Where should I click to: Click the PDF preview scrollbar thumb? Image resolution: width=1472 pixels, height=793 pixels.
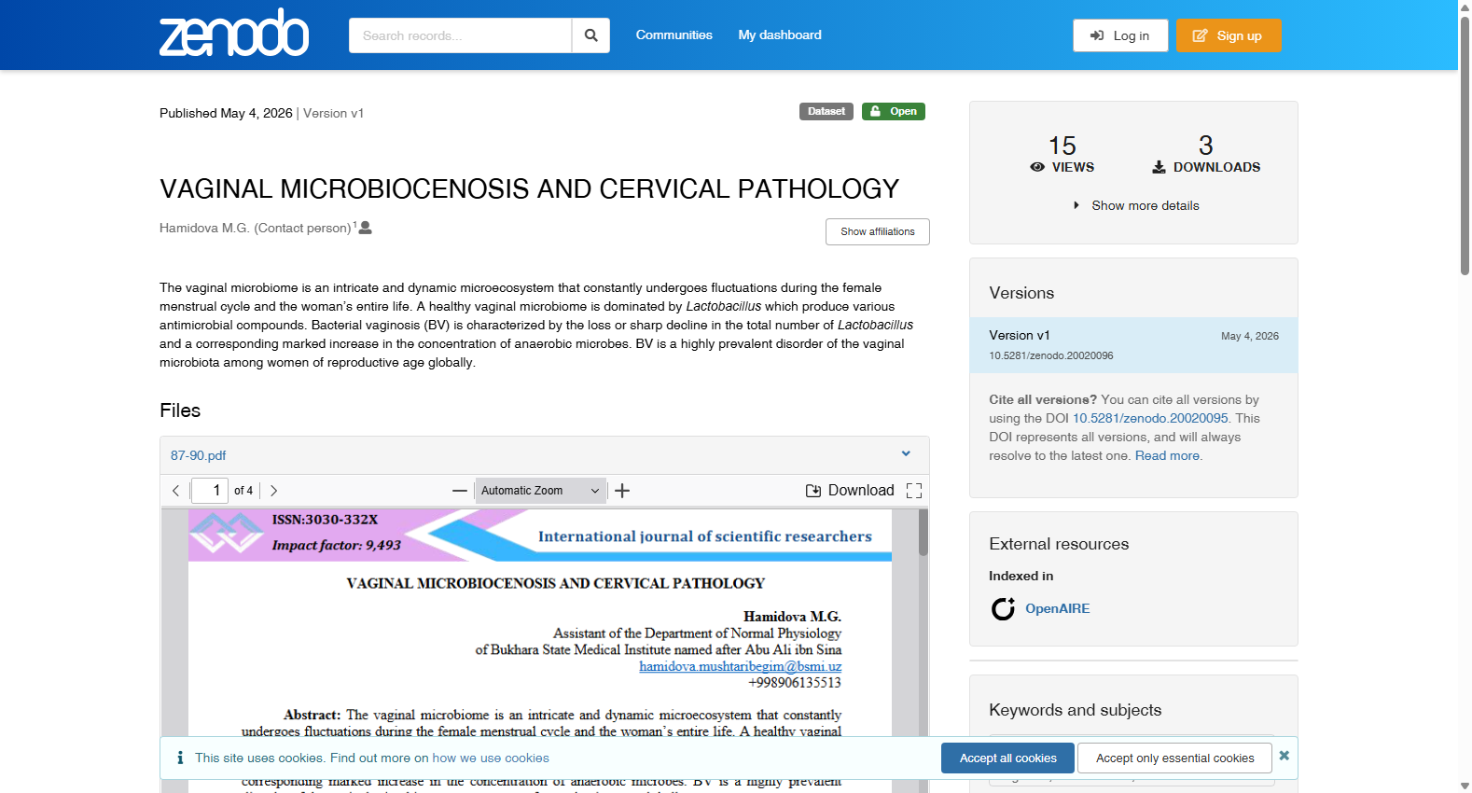coord(923,533)
